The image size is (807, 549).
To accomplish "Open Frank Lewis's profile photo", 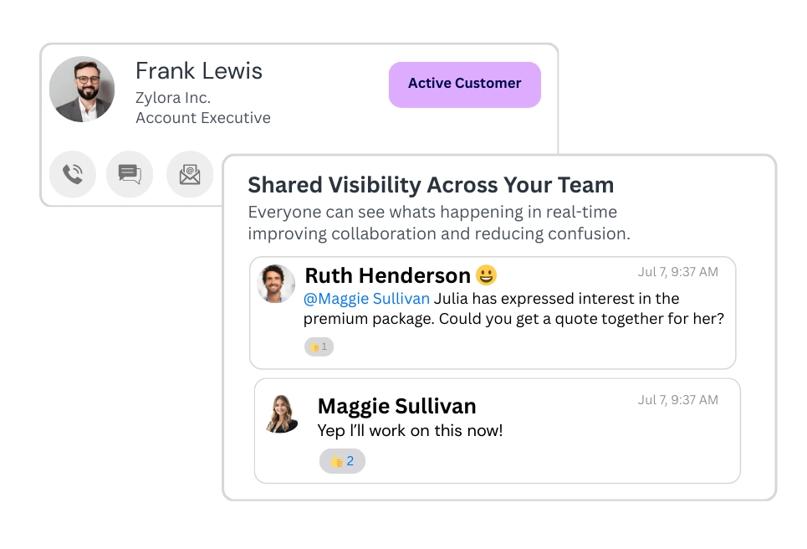I will click(81, 89).
